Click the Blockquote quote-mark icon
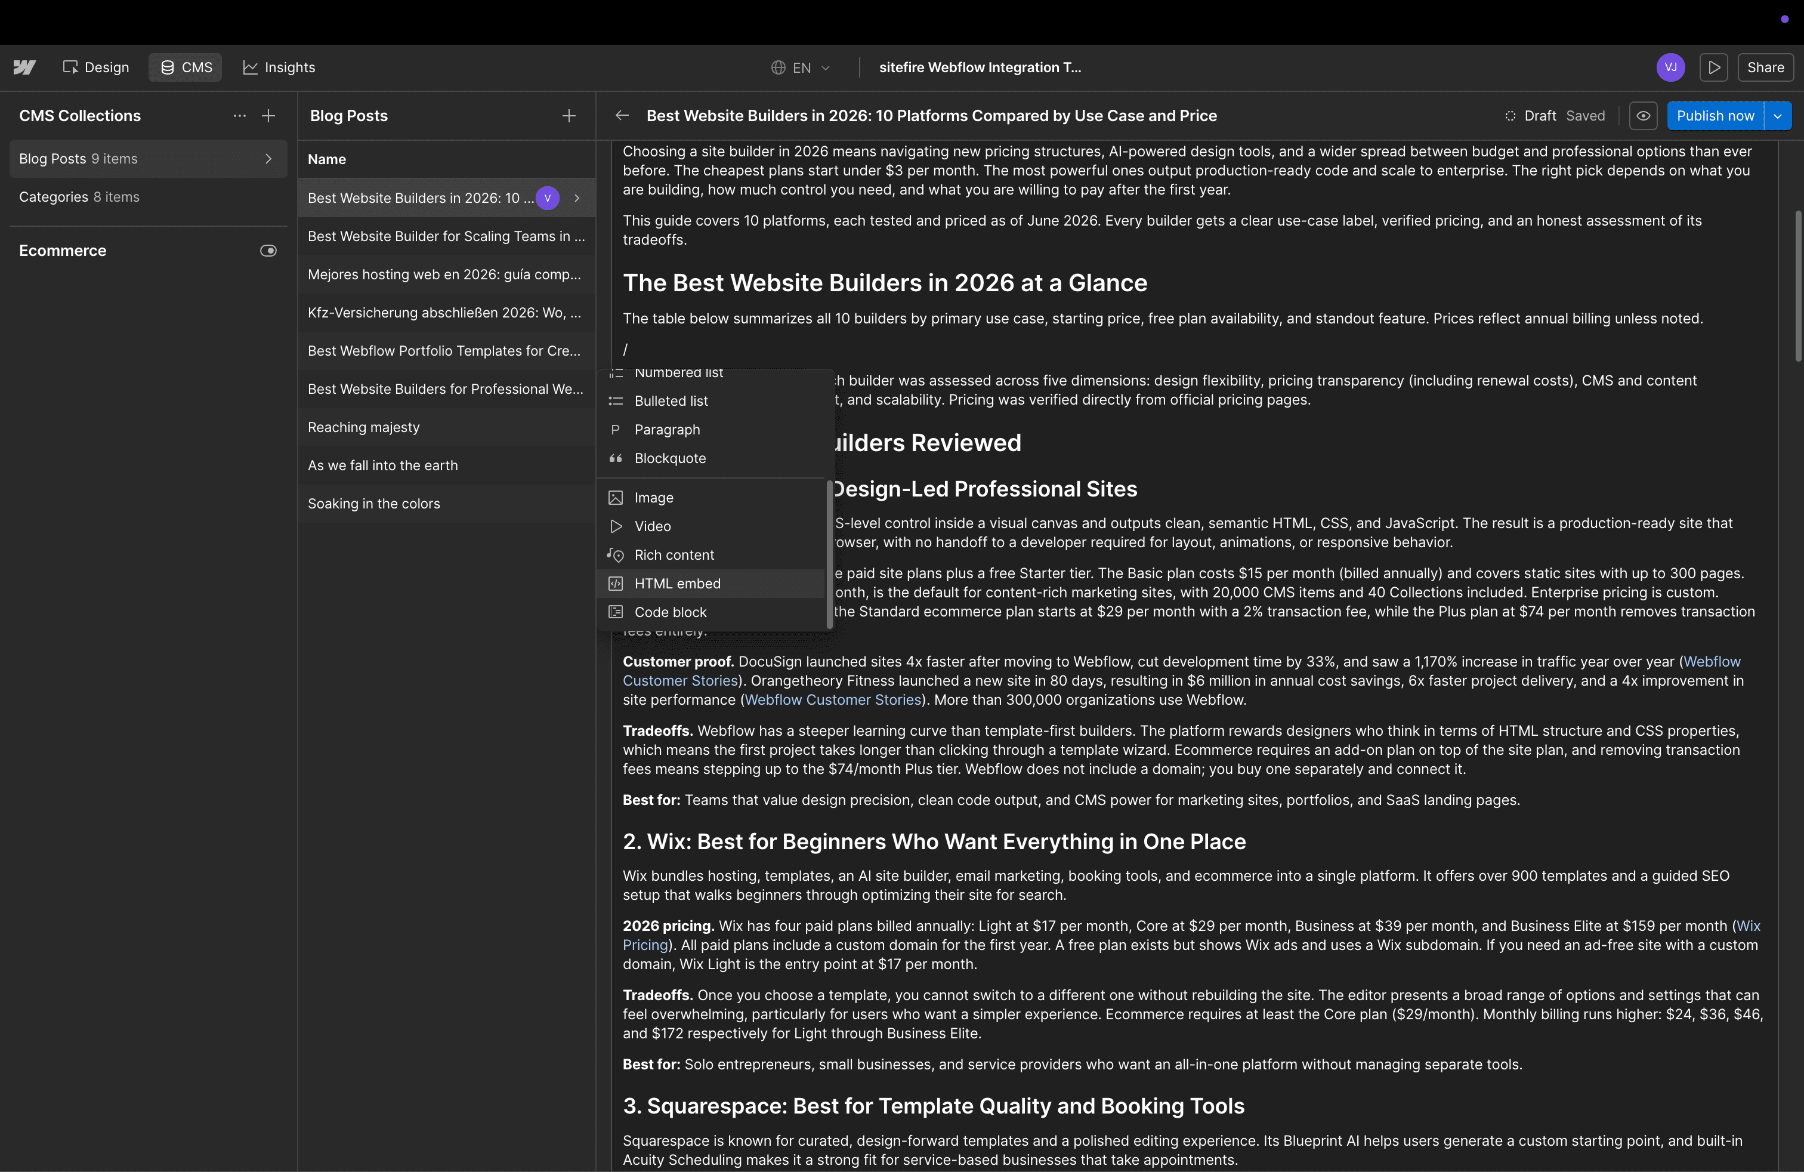 pos(616,459)
